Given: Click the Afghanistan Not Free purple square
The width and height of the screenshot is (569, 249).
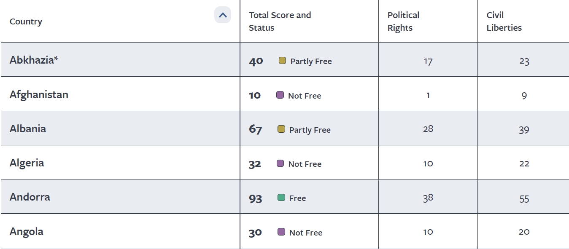Looking at the screenshot, I should coord(280,95).
